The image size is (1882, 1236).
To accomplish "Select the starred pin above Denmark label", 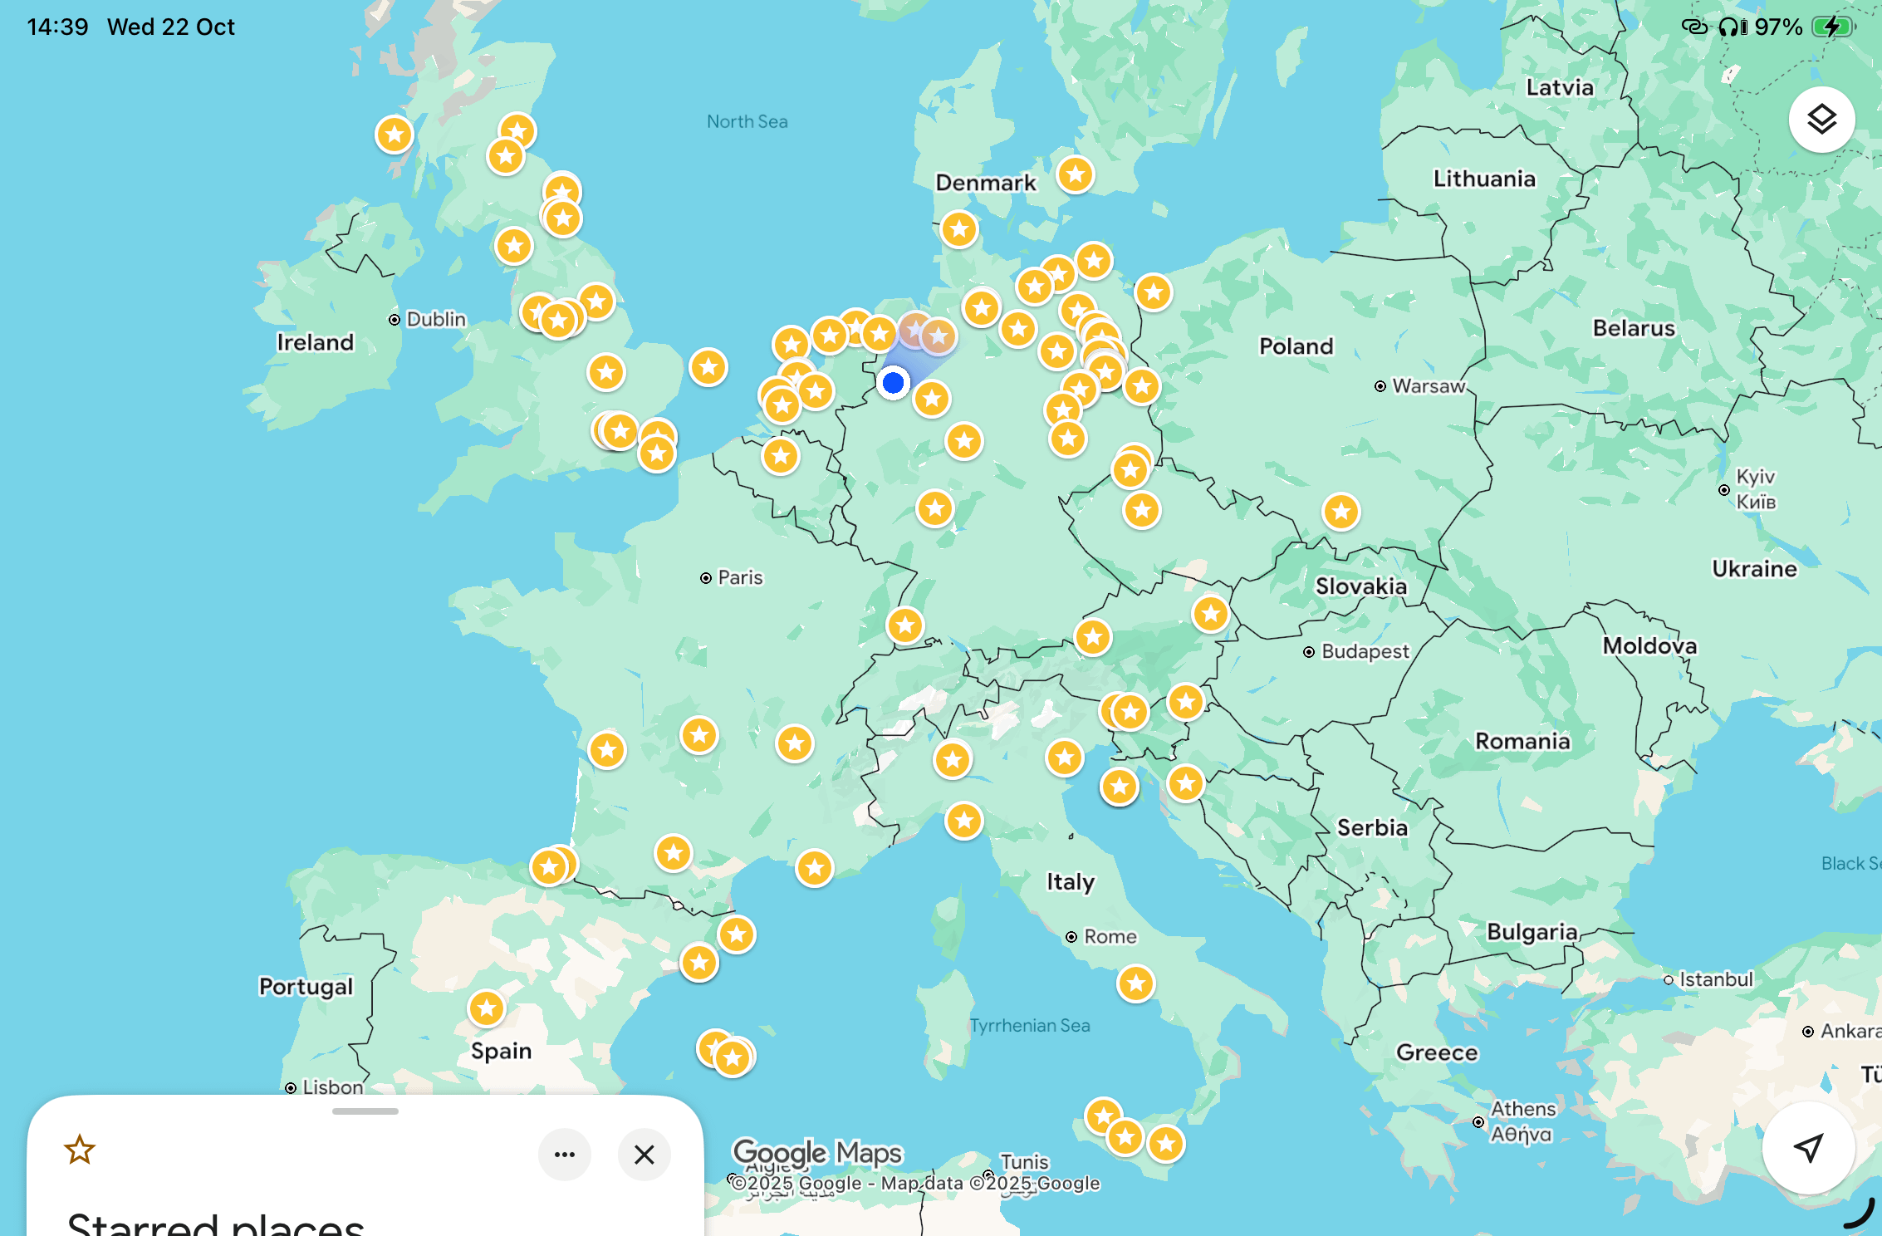I will point(1076,174).
